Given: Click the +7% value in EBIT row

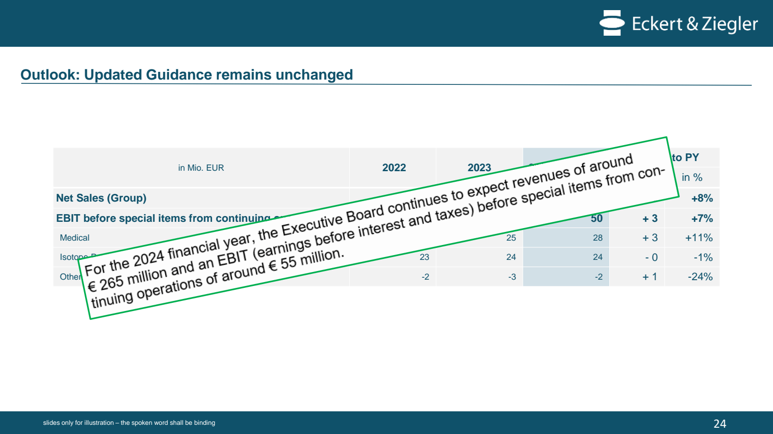Looking at the screenshot, I should 702,218.
